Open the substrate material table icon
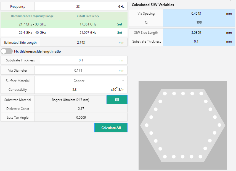The height and width of the screenshot is (171, 236). coord(117,99)
